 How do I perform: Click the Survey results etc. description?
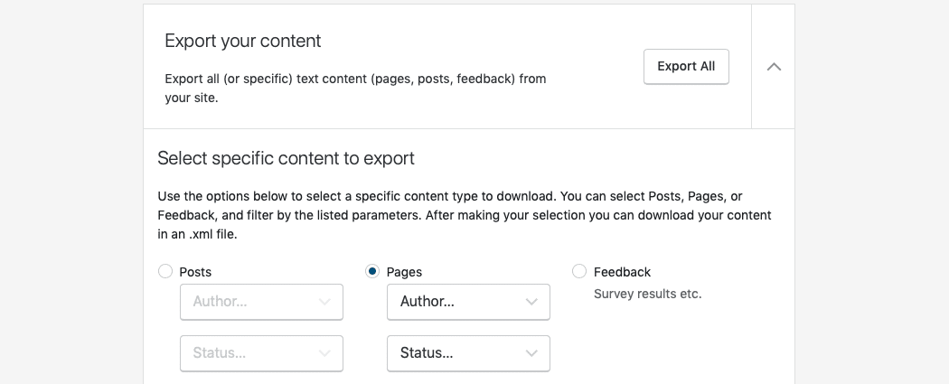[647, 294]
